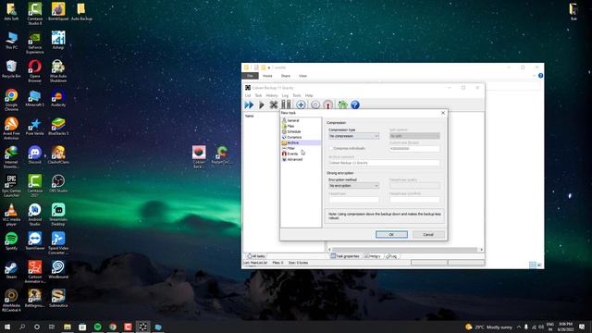Select General in the New task tree
The height and width of the screenshot is (333, 592).
pos(293,120)
